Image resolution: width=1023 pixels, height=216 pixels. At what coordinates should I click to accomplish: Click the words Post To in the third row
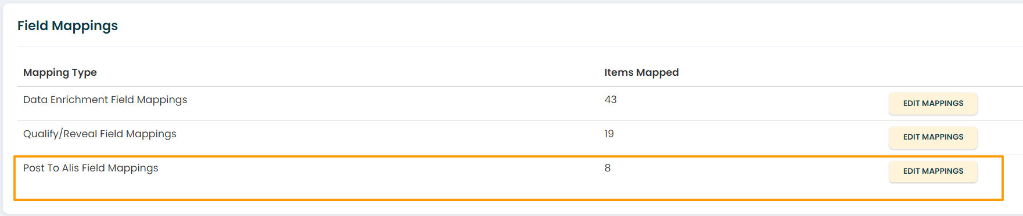pos(41,168)
